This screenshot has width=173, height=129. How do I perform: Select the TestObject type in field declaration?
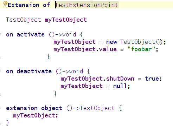click(24, 20)
